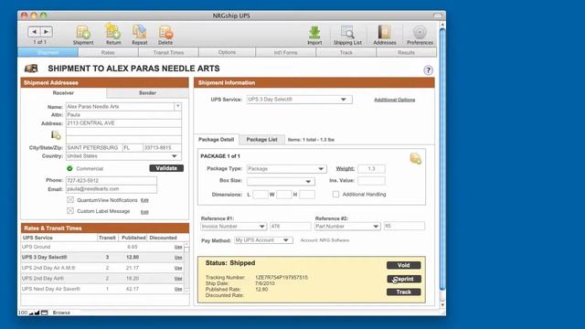Toggle the Commercial address indicator

coord(69,168)
